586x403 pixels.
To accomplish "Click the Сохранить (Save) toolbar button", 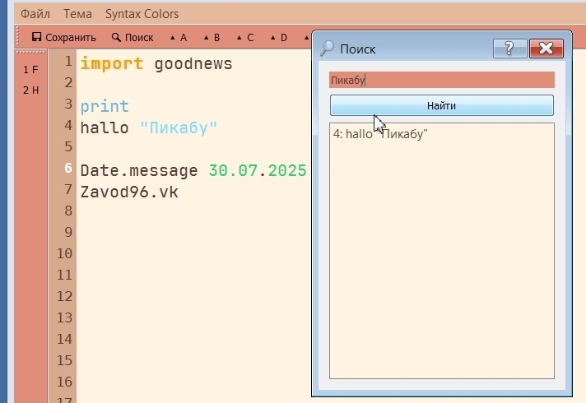I will pyautogui.click(x=63, y=37).
